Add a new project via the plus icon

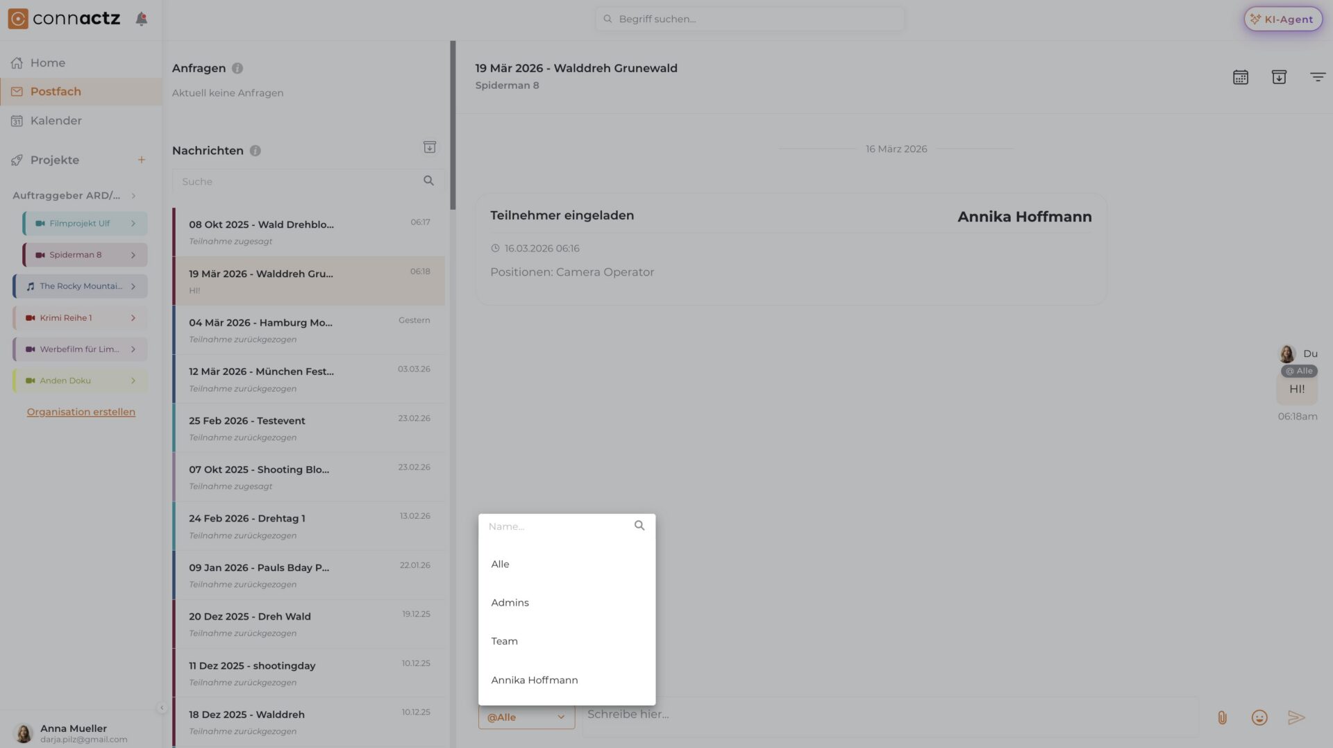141,159
